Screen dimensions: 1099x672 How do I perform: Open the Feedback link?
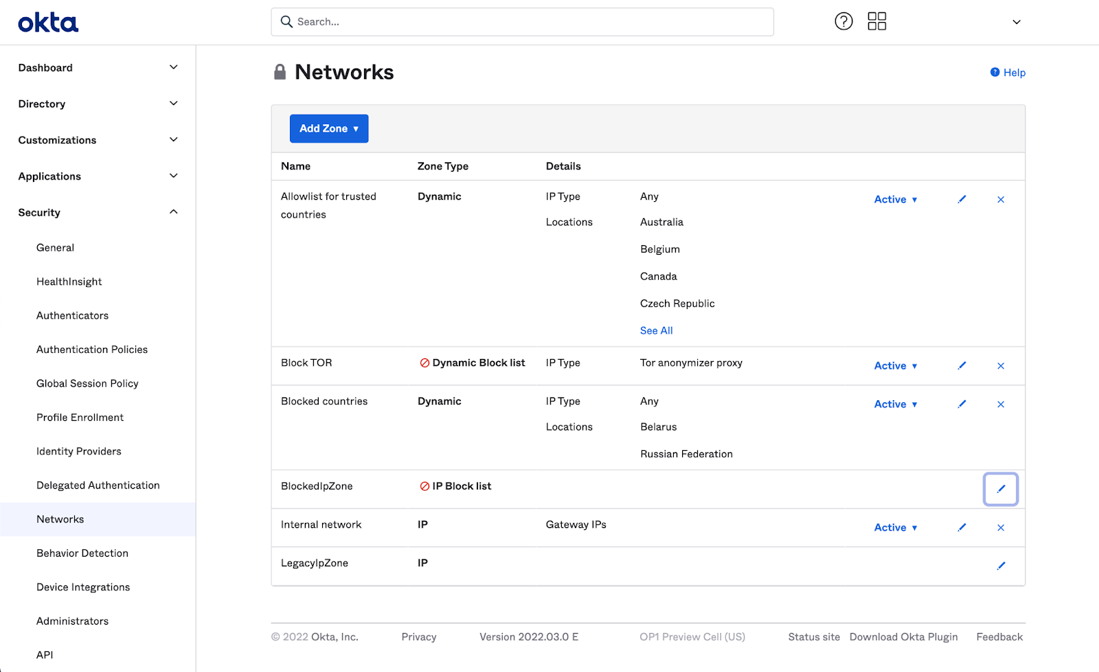[999, 637]
